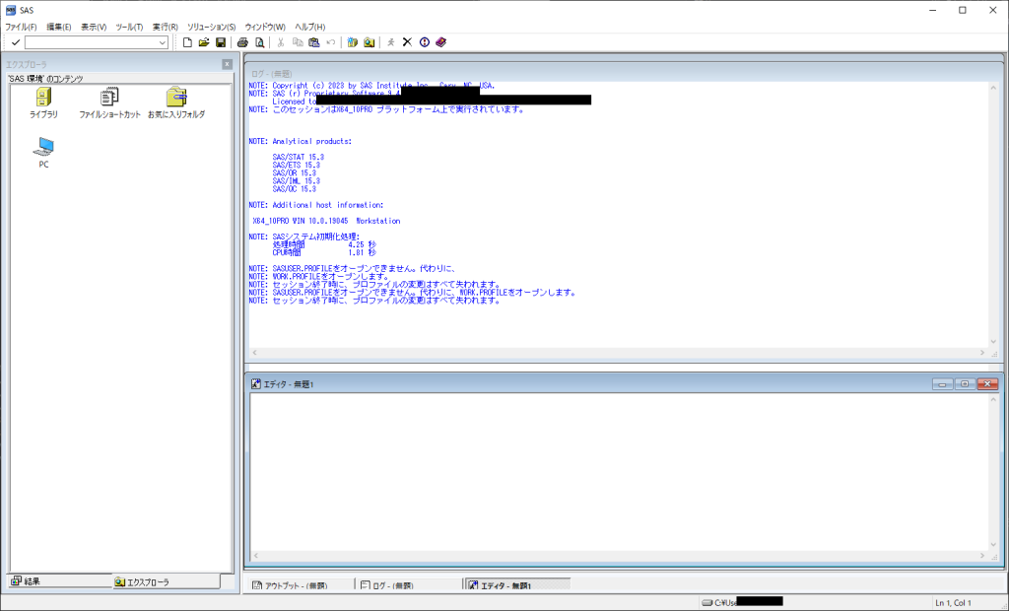Click inside the toolbar command box
Viewport: 1009px width, 611px height.
(x=91, y=42)
